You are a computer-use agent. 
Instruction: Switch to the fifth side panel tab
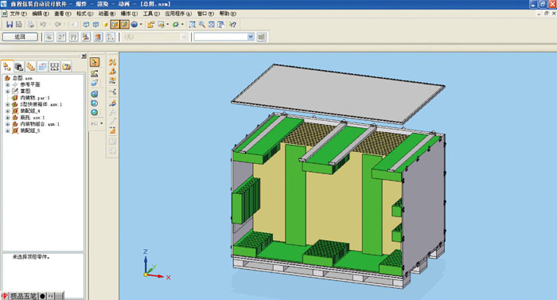pos(54,67)
